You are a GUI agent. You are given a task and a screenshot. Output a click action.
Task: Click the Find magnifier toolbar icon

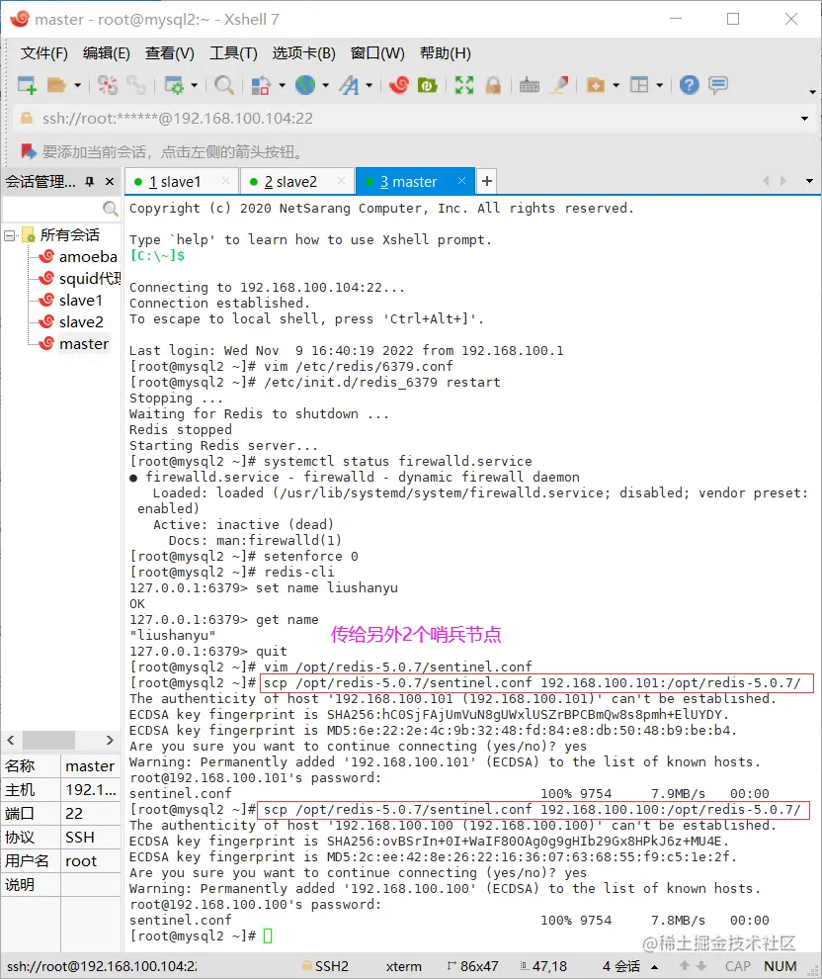[x=224, y=85]
